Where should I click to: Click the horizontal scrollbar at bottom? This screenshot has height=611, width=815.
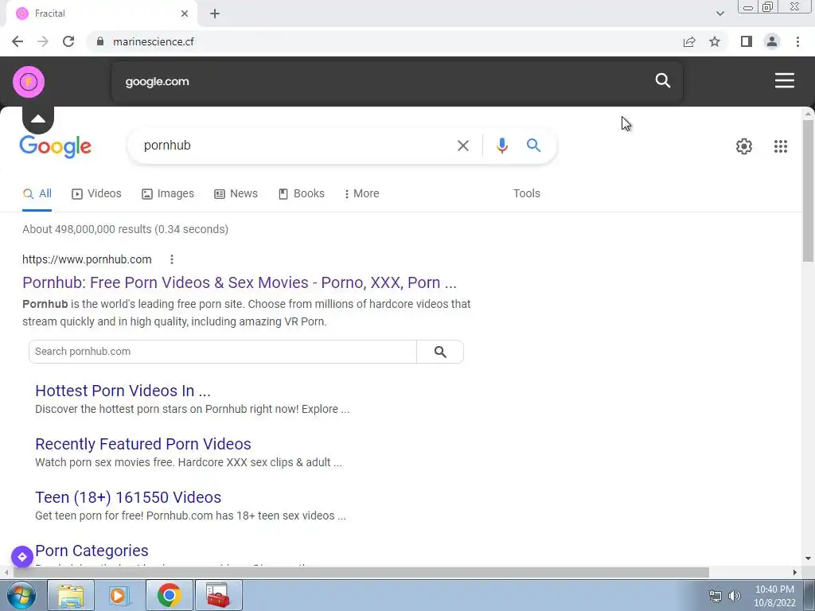click(360, 572)
